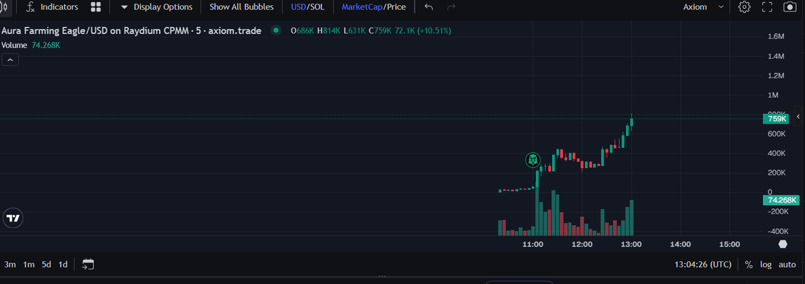The width and height of the screenshot is (805, 284).
Task: Click the 11:00 time axis label
Action: (x=533, y=244)
